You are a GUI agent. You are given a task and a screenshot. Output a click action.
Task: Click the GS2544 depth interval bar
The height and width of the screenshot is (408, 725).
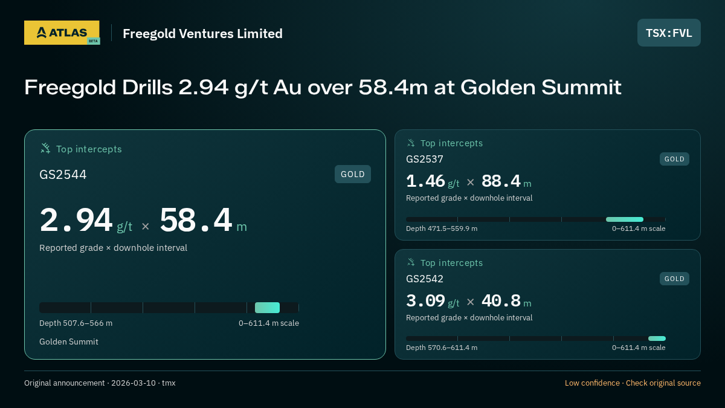[x=169, y=308]
